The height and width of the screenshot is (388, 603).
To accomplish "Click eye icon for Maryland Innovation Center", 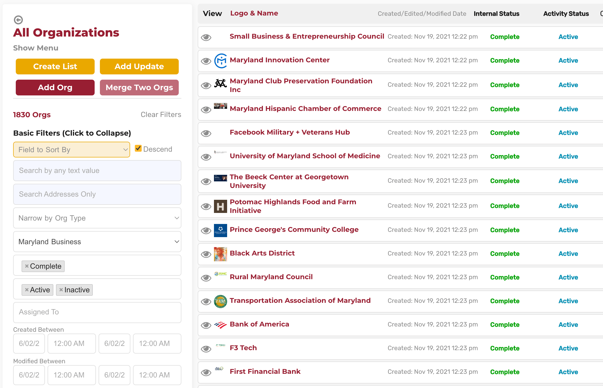I will [x=206, y=61].
